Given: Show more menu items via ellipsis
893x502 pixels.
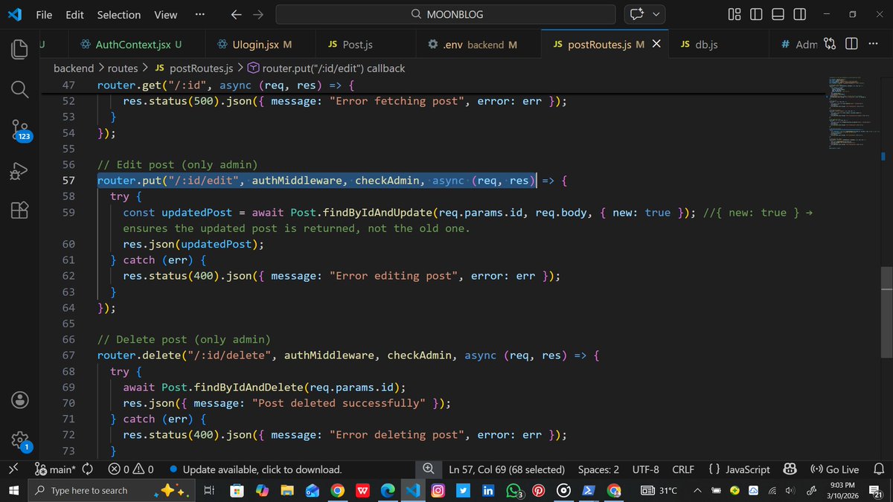Looking at the screenshot, I should tap(199, 14).
